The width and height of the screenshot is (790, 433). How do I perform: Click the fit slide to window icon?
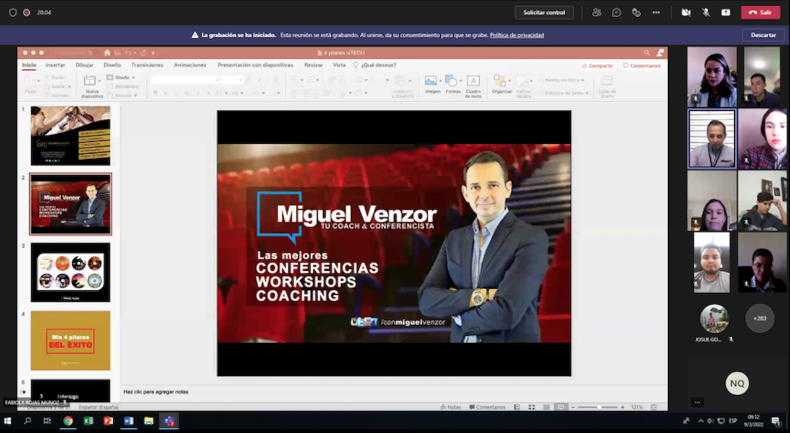click(x=654, y=407)
